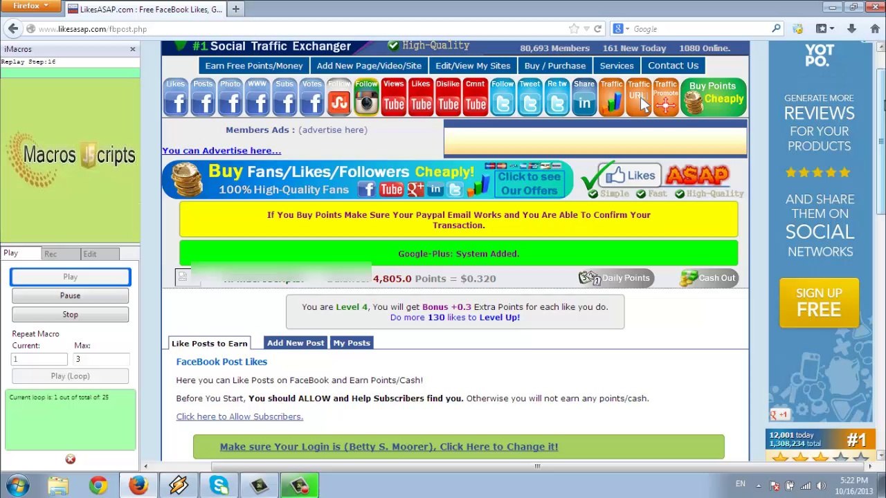Open Traffic URL icon

click(x=638, y=97)
